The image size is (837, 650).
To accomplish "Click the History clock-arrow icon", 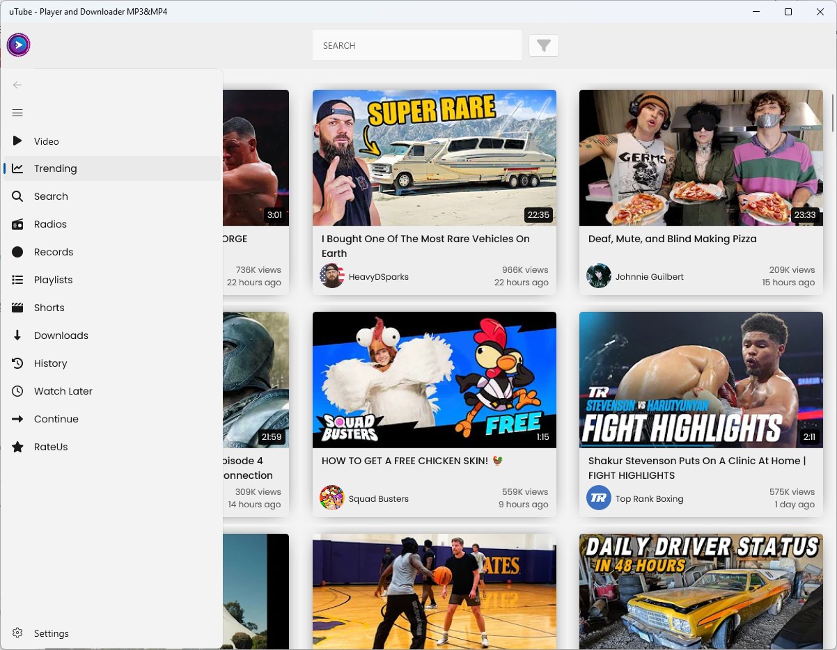I will pos(17,363).
